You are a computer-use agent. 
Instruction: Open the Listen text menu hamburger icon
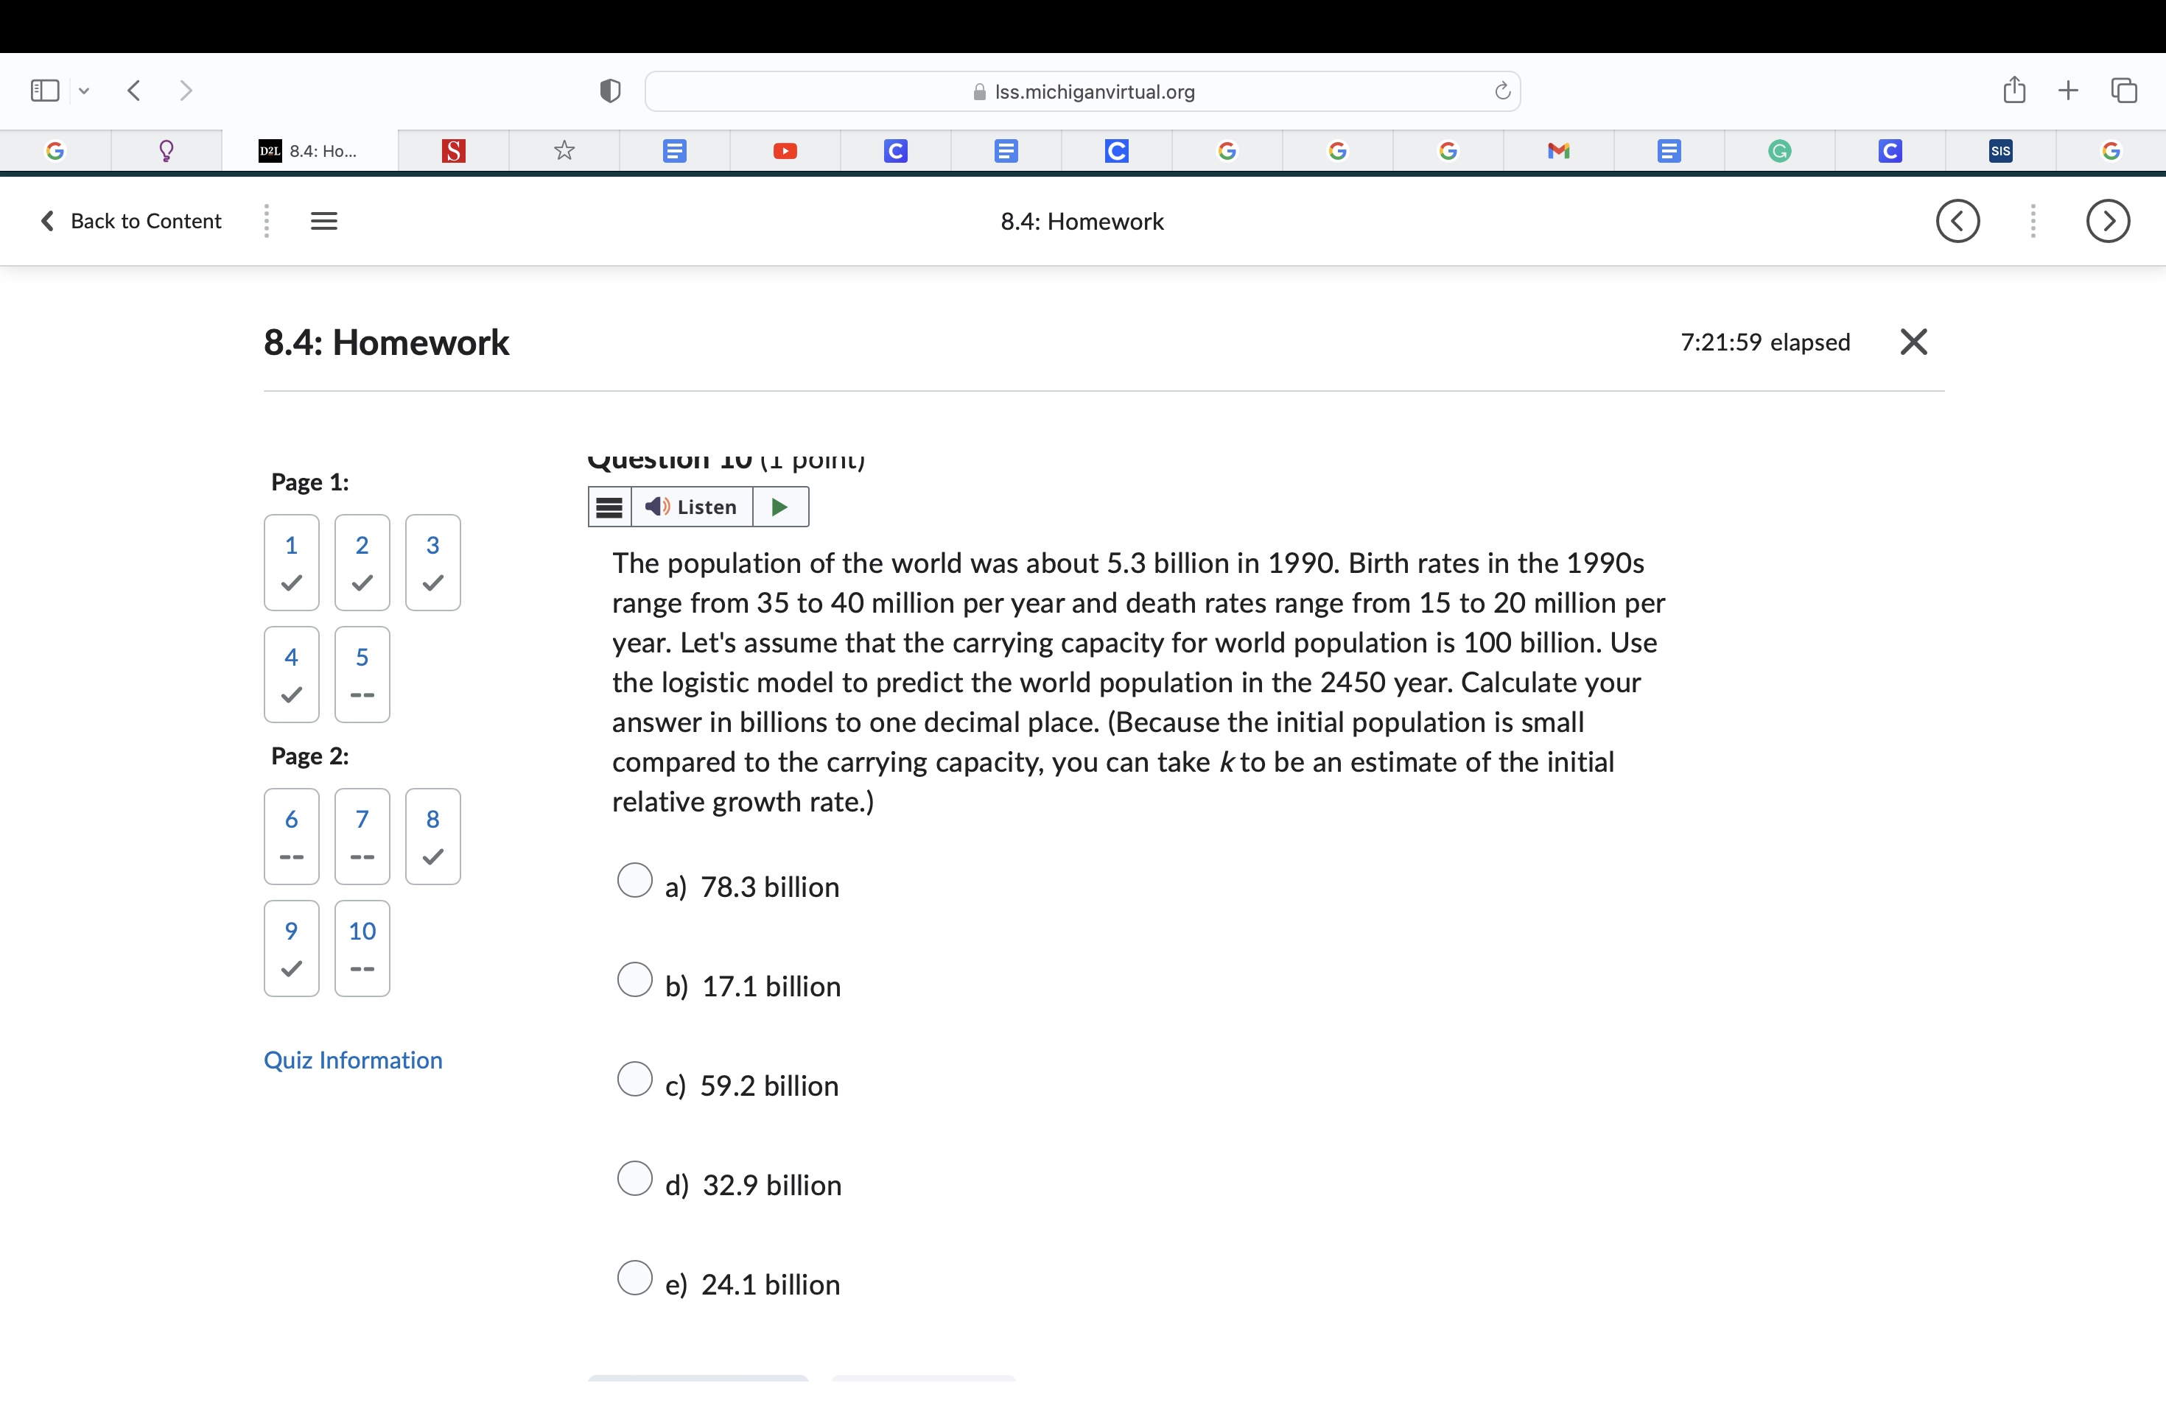click(609, 507)
